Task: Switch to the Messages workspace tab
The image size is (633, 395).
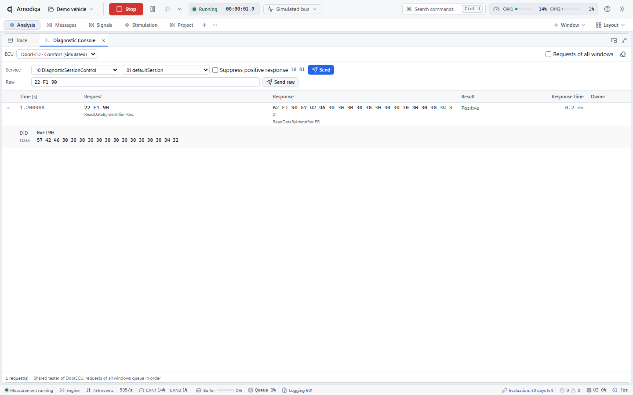Action: point(62,25)
